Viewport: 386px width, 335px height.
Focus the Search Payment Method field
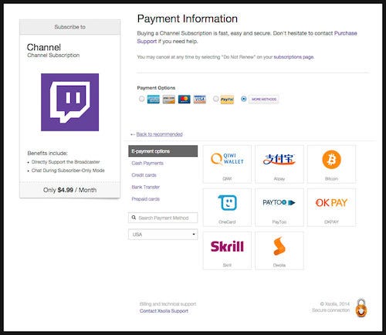coord(163,218)
